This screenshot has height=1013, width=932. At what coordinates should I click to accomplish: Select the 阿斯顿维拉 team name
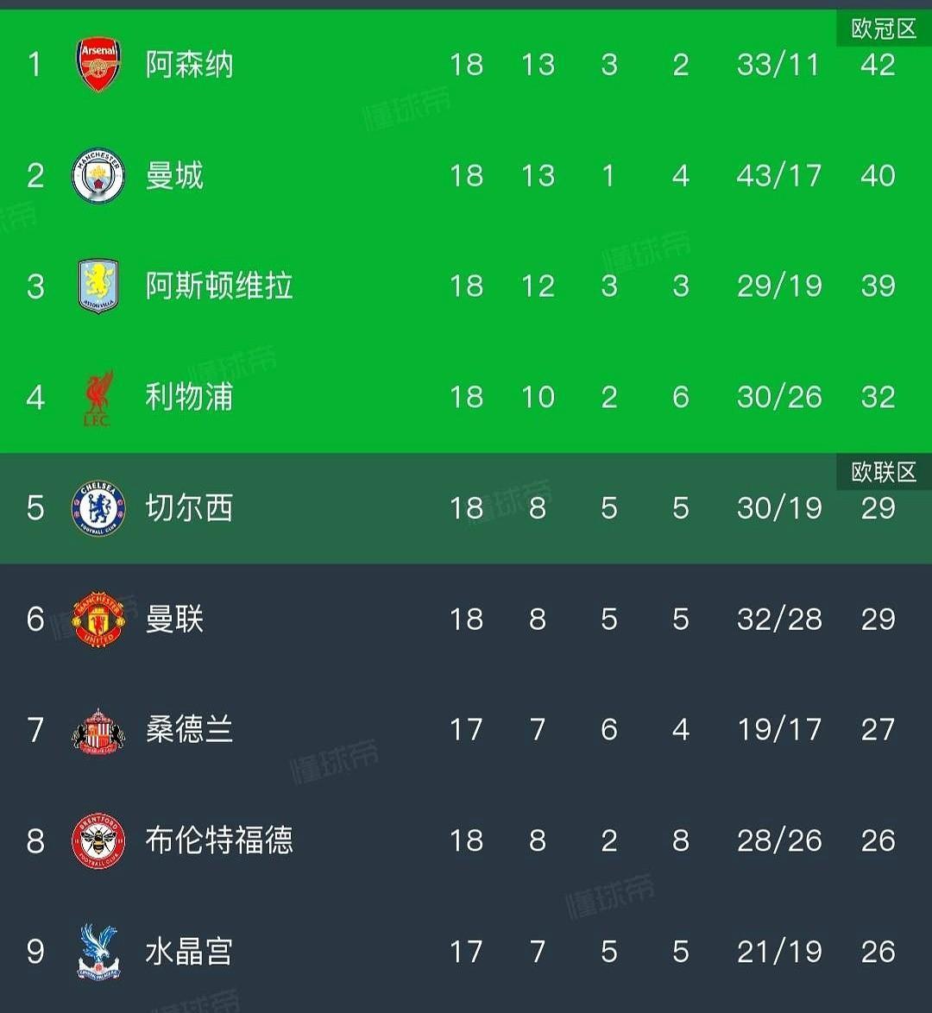click(219, 286)
